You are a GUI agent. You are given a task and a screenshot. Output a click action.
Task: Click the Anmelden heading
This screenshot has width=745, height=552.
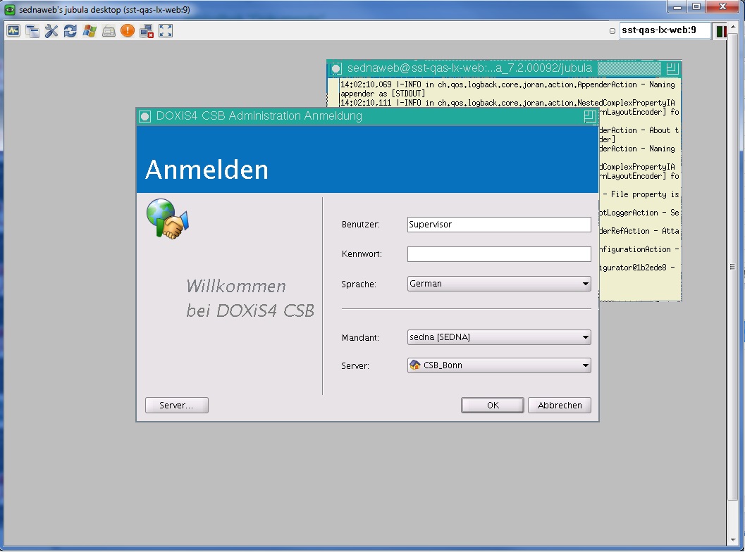click(x=207, y=170)
